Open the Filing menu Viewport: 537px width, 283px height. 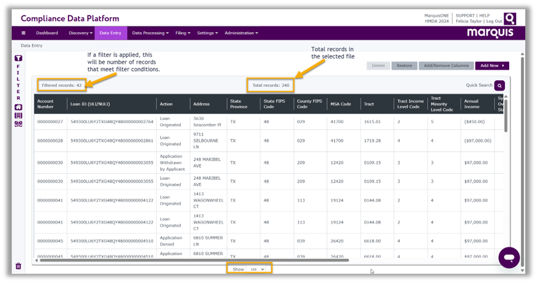(x=183, y=33)
